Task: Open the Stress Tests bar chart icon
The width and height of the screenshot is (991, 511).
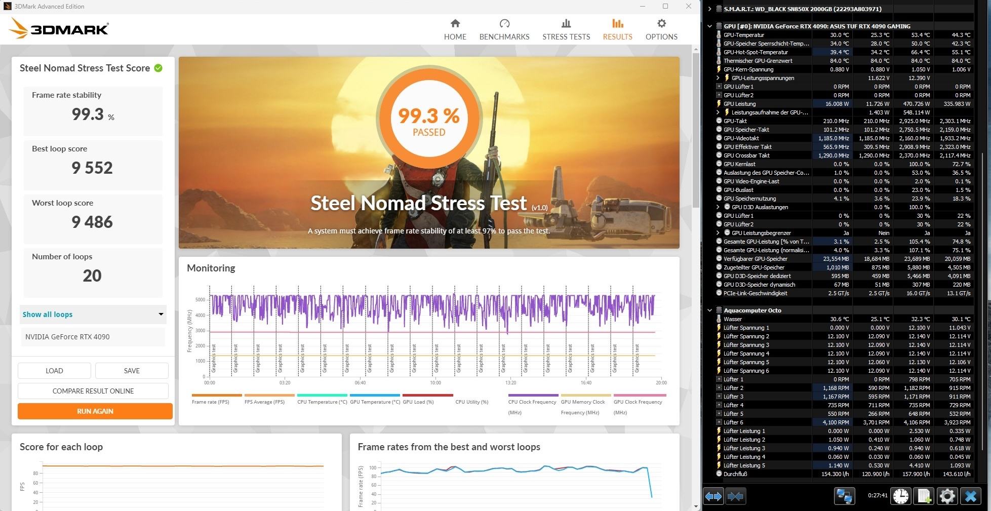Action: [566, 23]
